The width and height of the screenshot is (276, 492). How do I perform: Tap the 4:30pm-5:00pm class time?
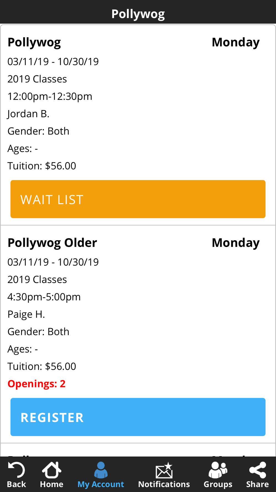pos(44,297)
